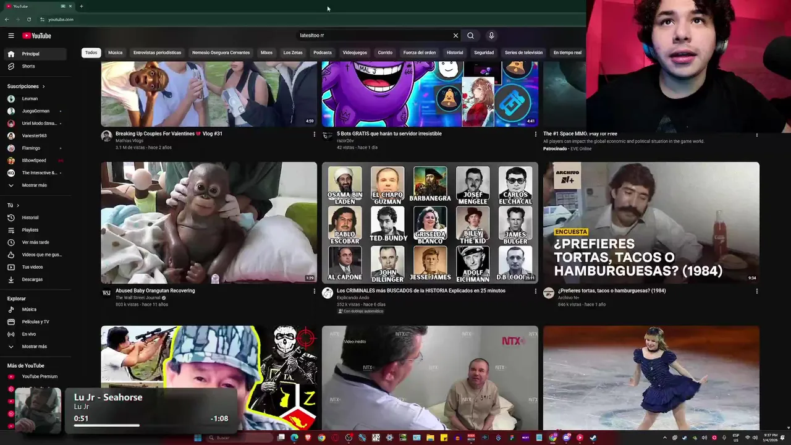This screenshot has width=791, height=445.
Task: Select the Corrido filter chip
Action: click(385, 53)
